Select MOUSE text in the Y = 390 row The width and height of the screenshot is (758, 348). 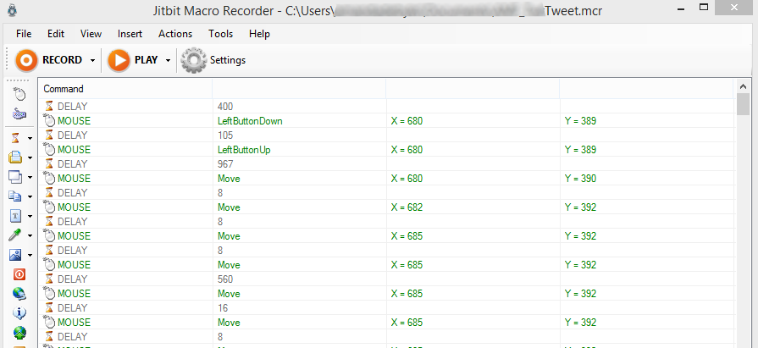pyautogui.click(x=74, y=179)
